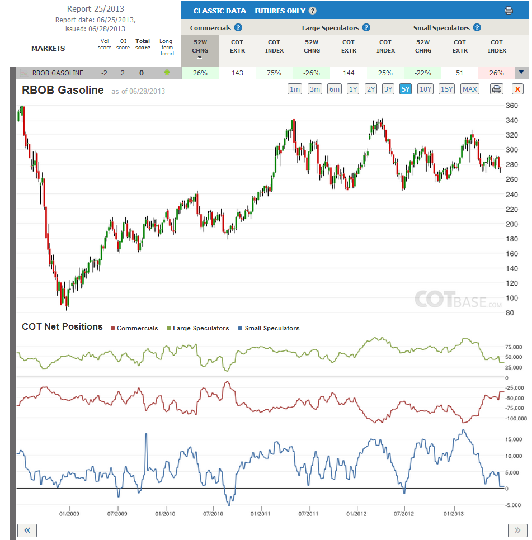The height and width of the screenshot is (540, 532).
Task: Go to previous period with left arrows
Action: pyautogui.click(x=27, y=530)
